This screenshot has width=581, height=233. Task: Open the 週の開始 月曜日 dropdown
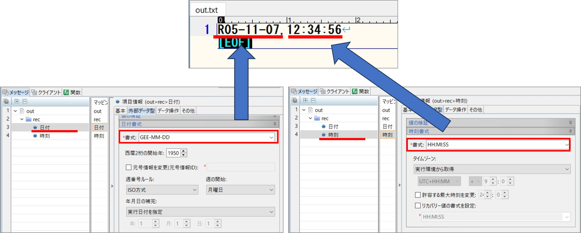click(271, 190)
